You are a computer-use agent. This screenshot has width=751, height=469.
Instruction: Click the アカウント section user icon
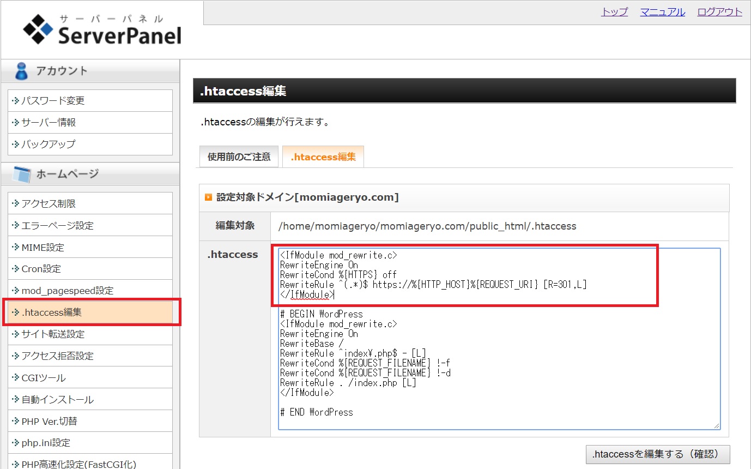[21, 71]
